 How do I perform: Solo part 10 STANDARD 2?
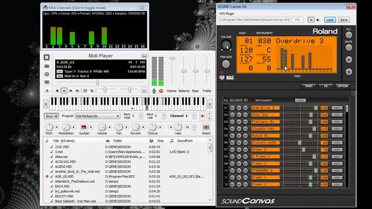pyautogui.click(x=233, y=170)
